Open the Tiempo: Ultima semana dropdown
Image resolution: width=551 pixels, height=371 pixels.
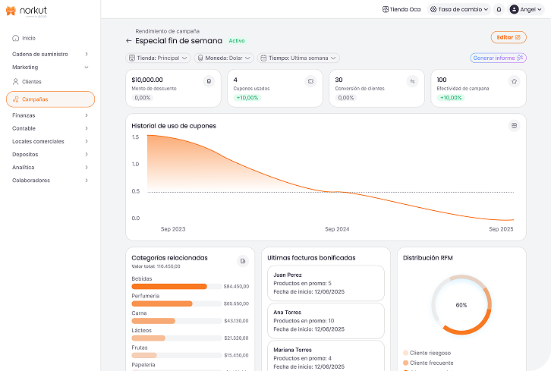(298, 58)
